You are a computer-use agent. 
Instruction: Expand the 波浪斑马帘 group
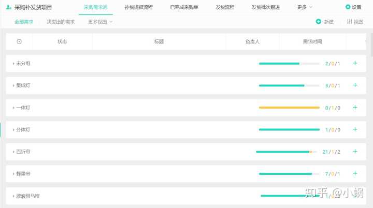13,196
